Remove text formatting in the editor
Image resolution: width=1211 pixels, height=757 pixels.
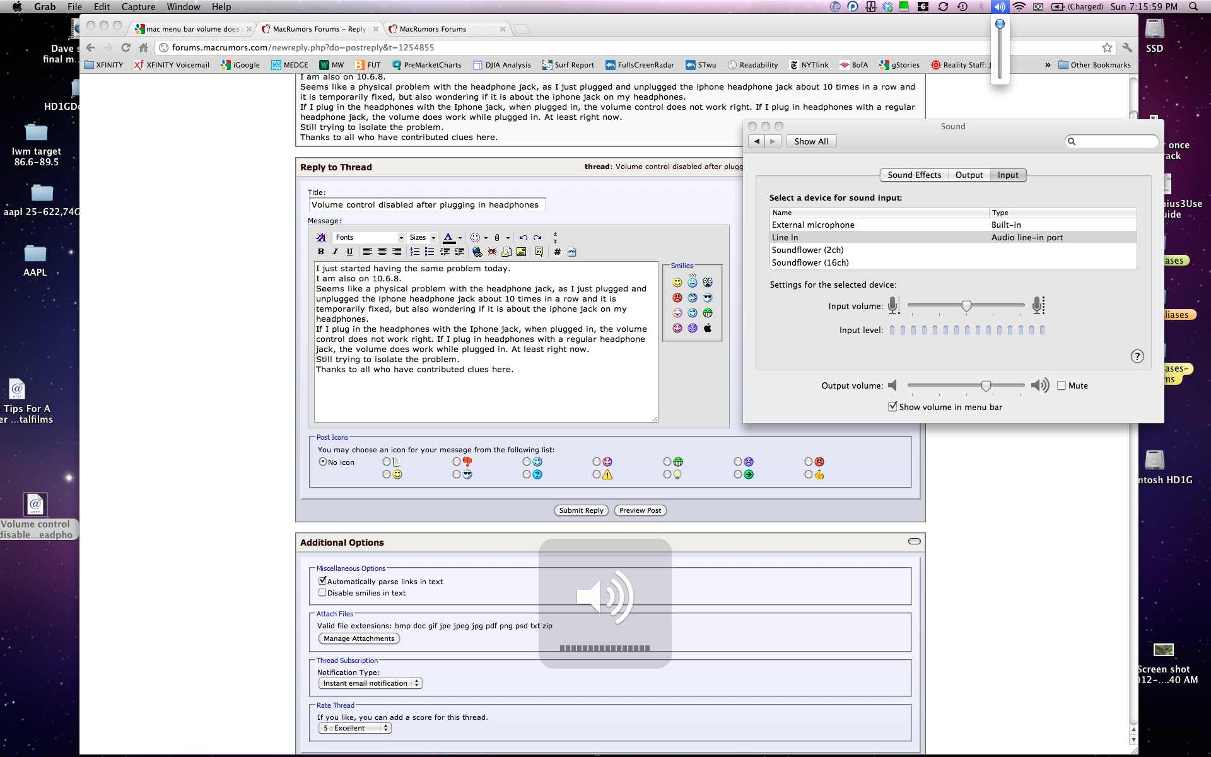click(x=321, y=238)
